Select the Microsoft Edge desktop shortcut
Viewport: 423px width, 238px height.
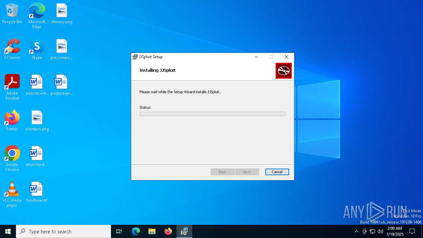(37, 16)
